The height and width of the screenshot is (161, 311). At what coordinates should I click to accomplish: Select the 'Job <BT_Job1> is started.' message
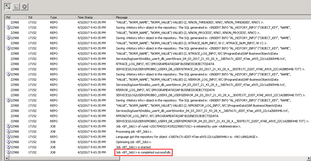click(x=134, y=147)
